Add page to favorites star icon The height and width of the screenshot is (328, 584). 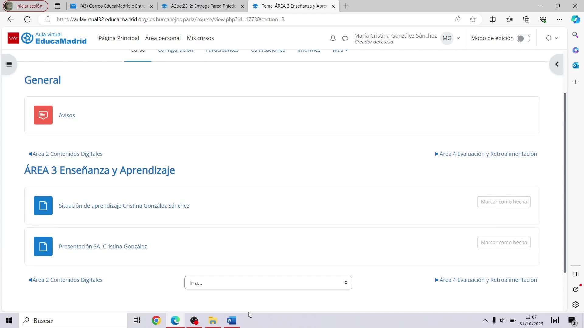472,19
